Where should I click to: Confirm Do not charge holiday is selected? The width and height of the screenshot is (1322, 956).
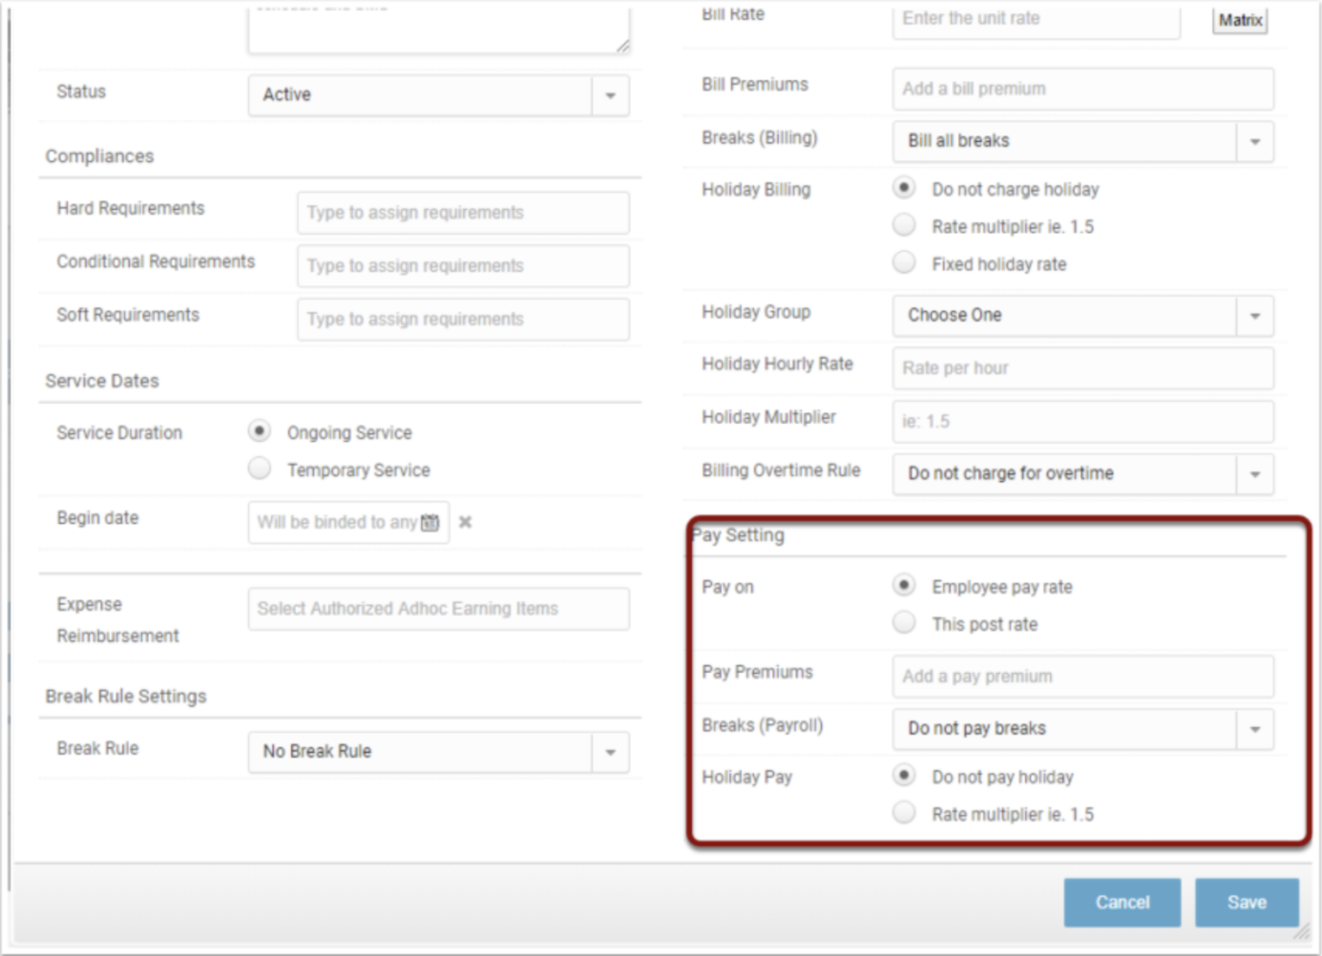point(904,188)
